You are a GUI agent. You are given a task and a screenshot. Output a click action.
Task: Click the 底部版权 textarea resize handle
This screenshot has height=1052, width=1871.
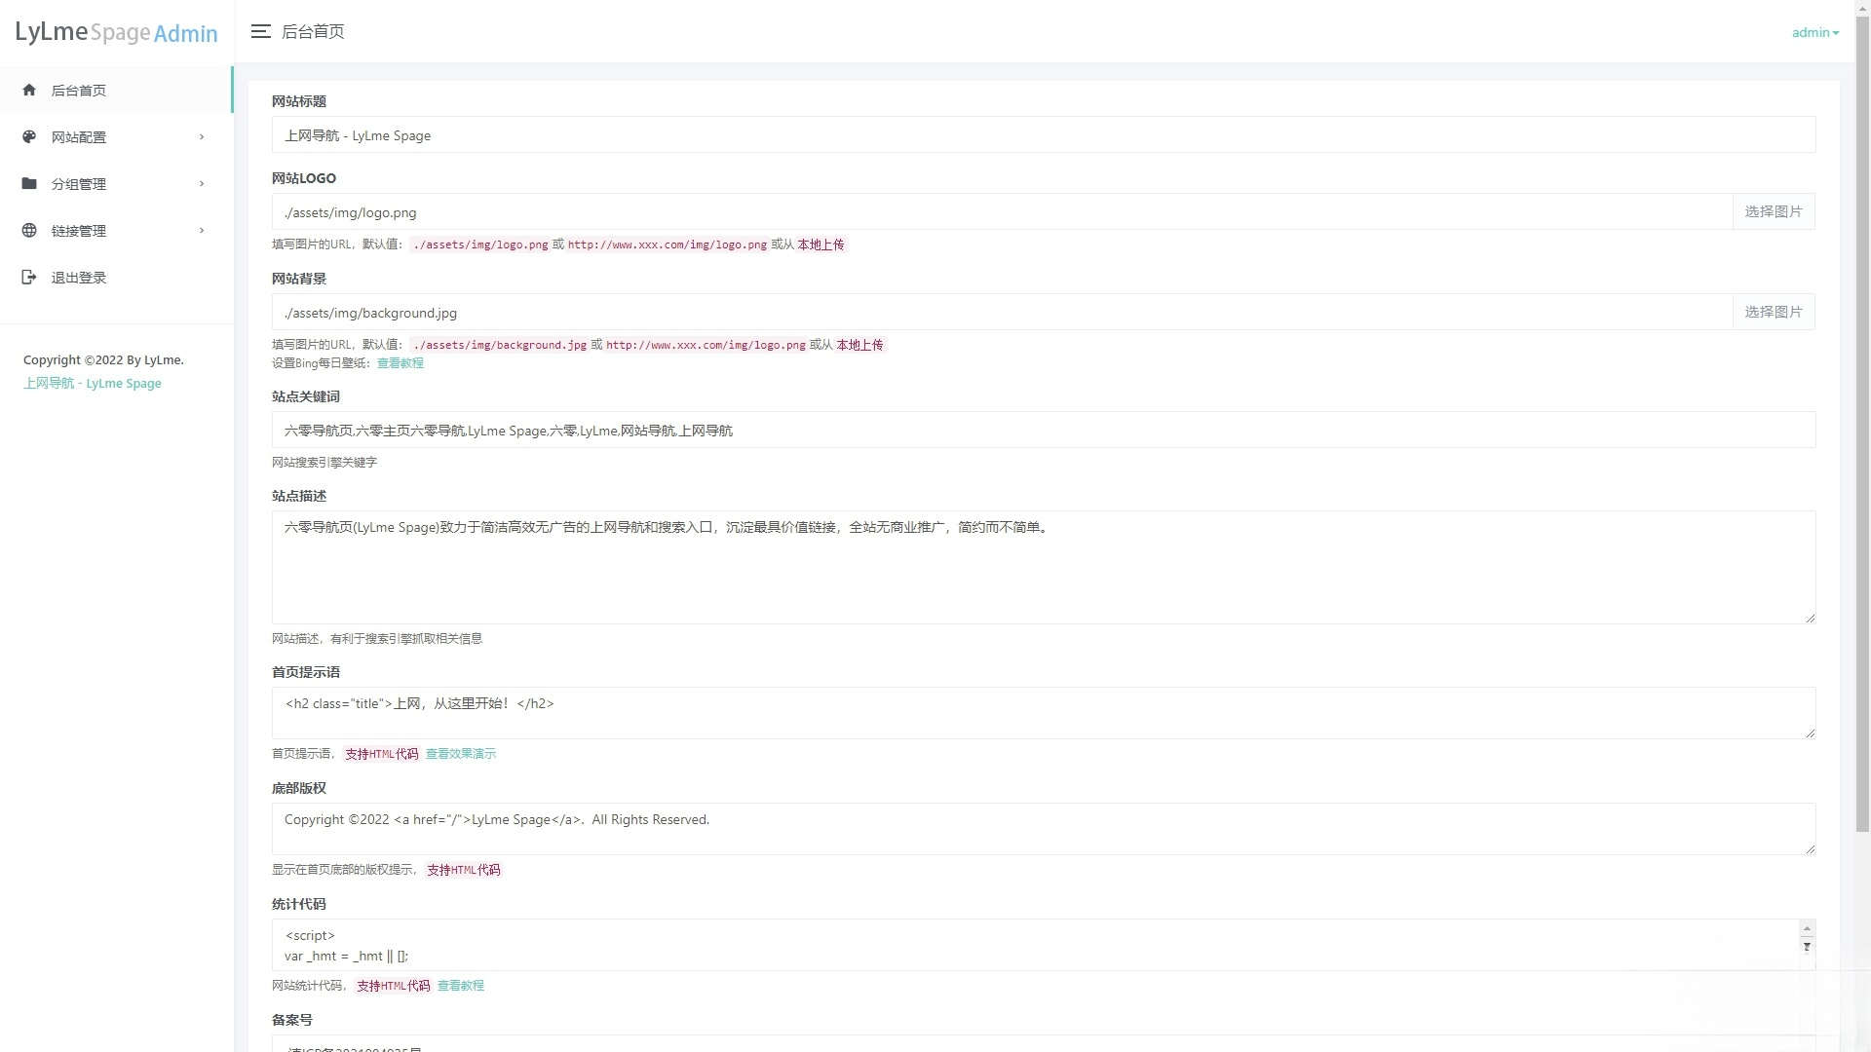[1810, 848]
